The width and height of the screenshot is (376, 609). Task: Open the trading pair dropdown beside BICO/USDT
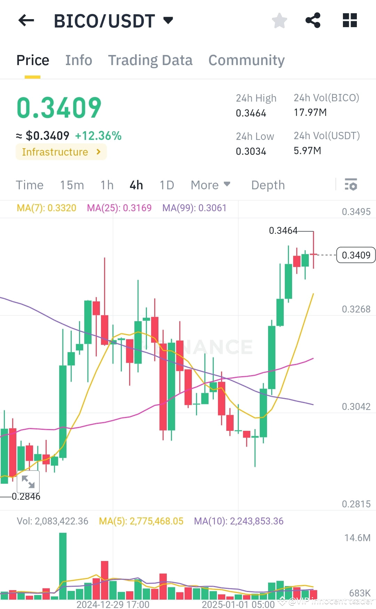(x=169, y=21)
